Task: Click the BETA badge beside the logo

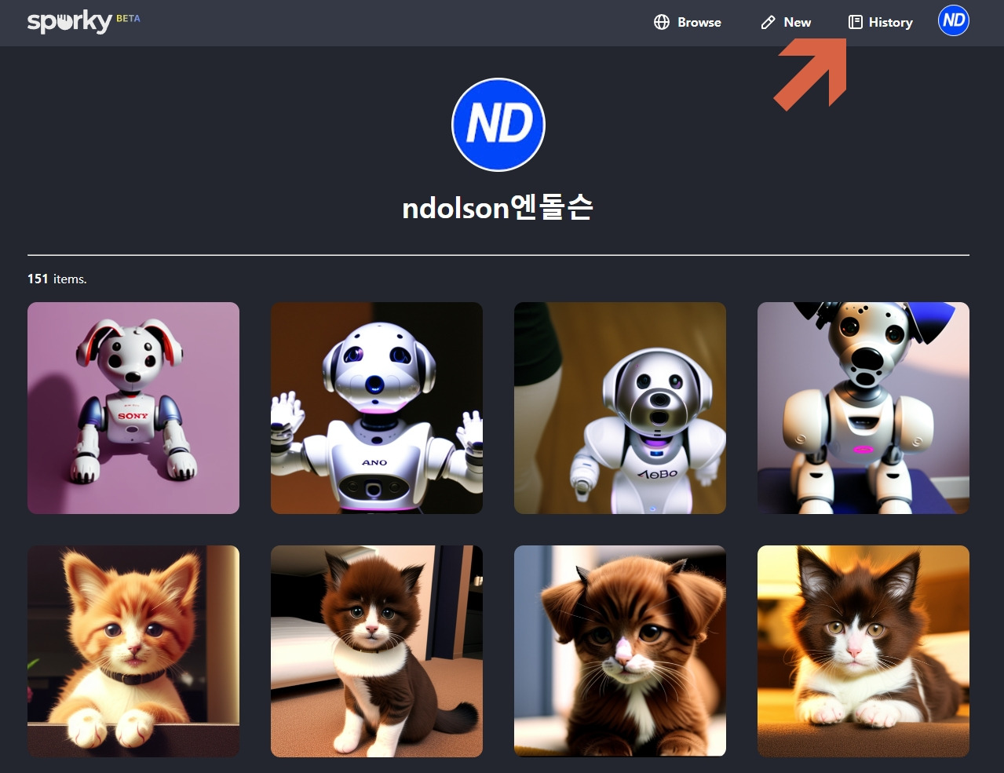Action: 128,18
